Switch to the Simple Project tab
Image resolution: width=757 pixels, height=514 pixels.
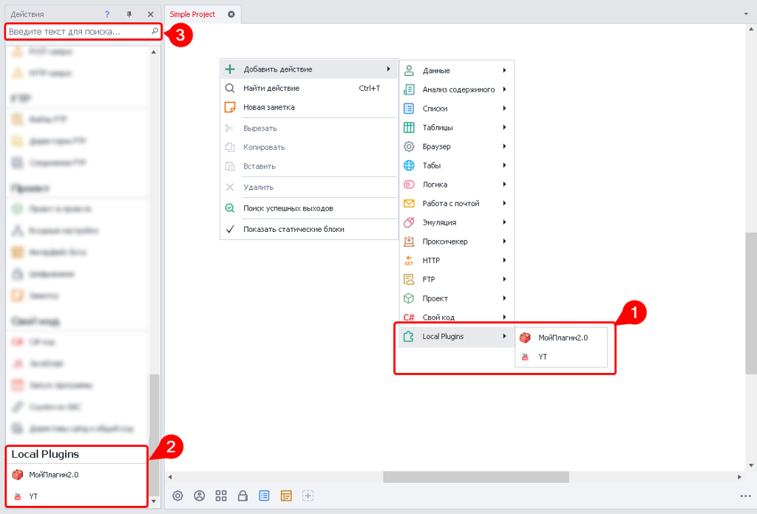pos(193,14)
